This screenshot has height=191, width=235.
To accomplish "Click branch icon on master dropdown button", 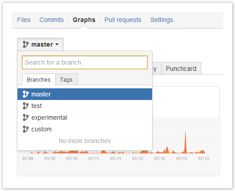I will click(x=26, y=44).
